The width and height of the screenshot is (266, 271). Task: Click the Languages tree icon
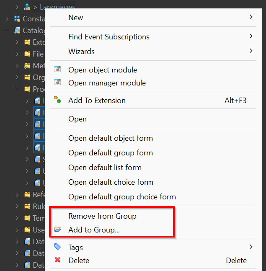[27, 7]
